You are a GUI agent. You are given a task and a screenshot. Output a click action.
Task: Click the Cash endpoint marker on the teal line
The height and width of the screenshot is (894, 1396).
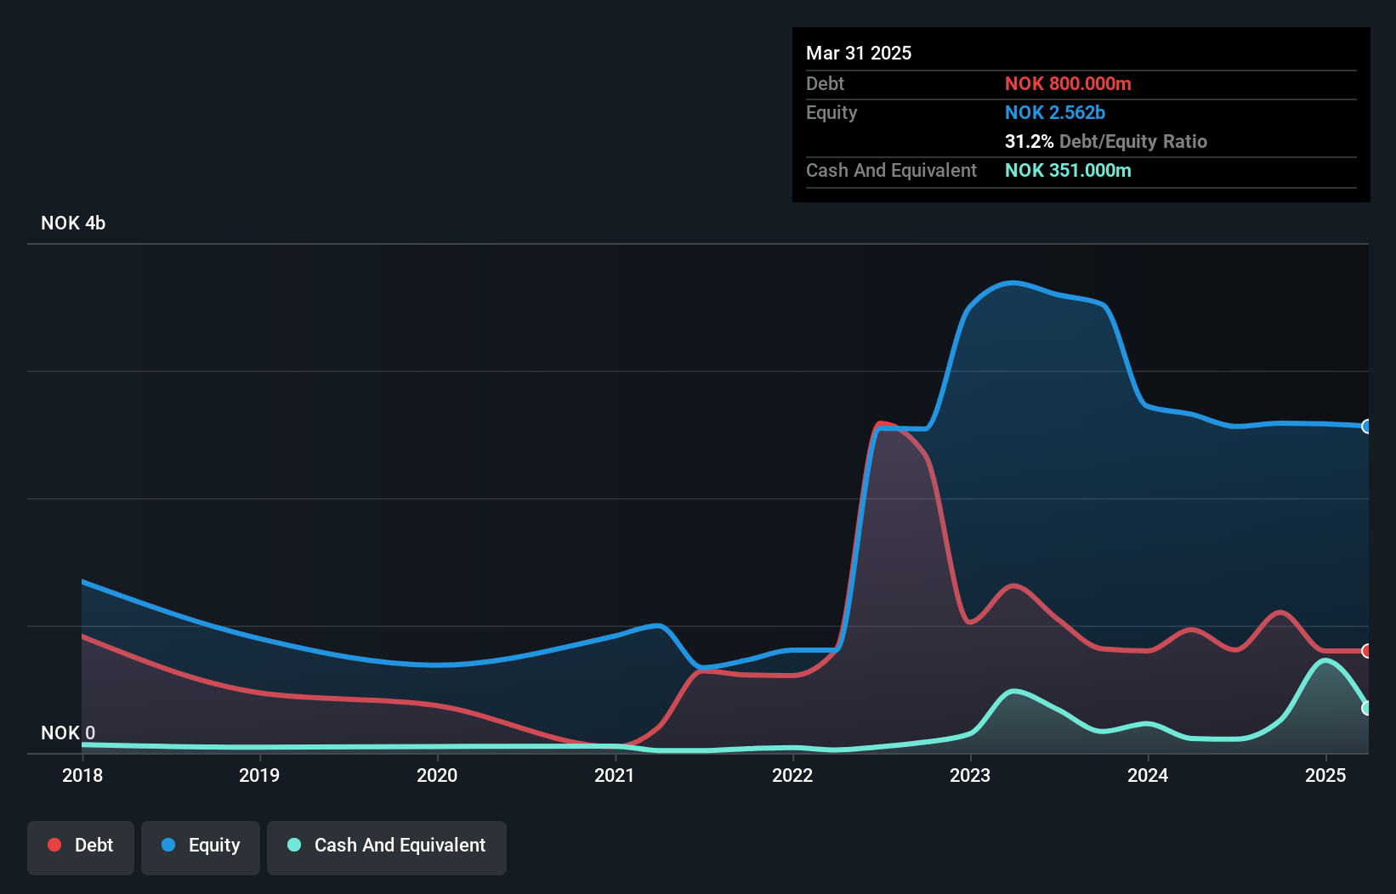pos(1366,708)
